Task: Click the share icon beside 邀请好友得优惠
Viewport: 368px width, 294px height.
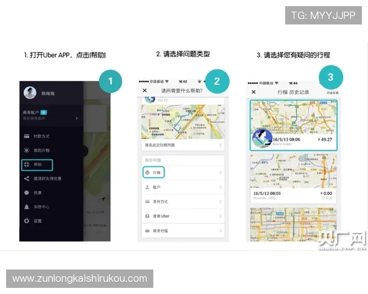Action: tap(26, 179)
